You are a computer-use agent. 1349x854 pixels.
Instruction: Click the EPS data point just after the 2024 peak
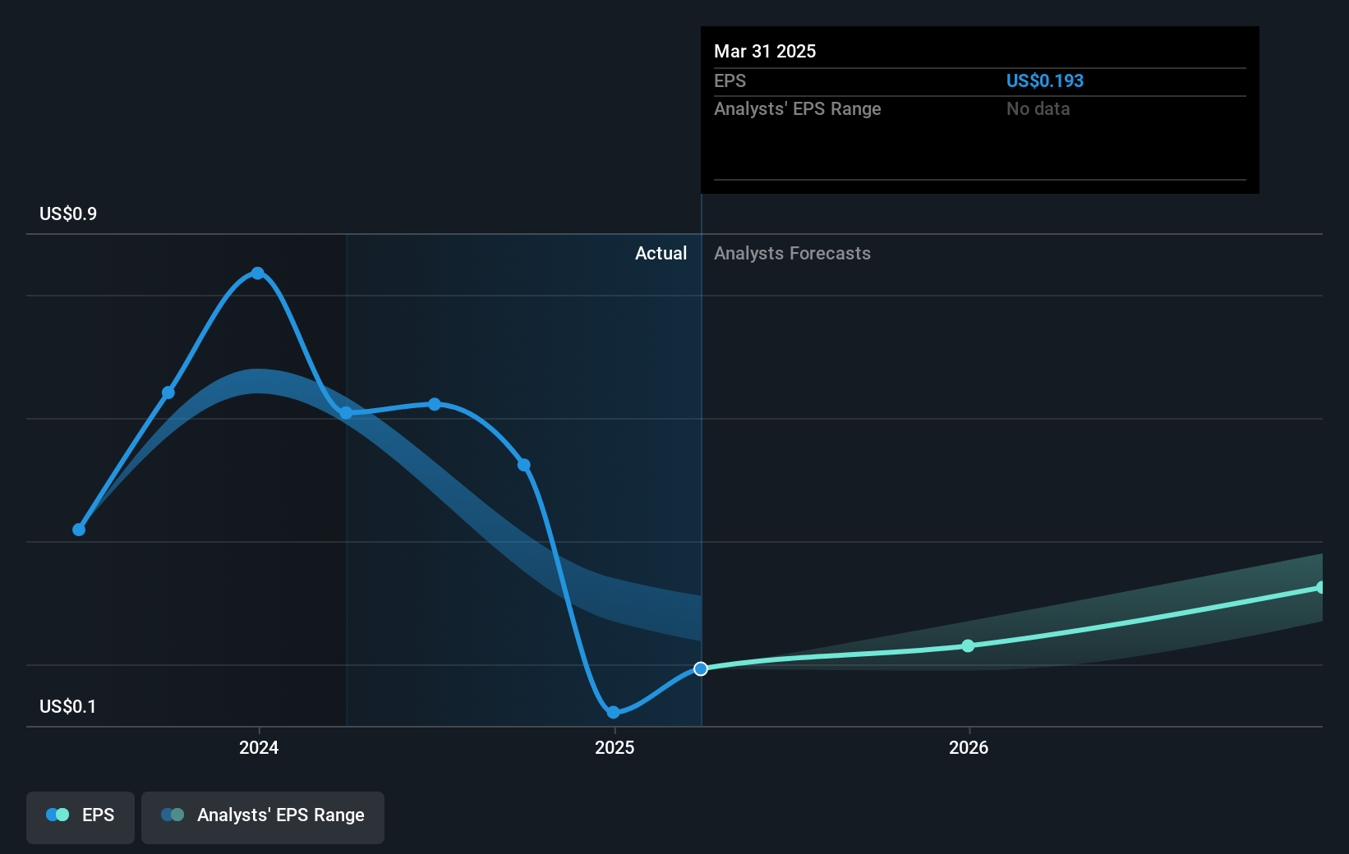pyautogui.click(x=346, y=413)
